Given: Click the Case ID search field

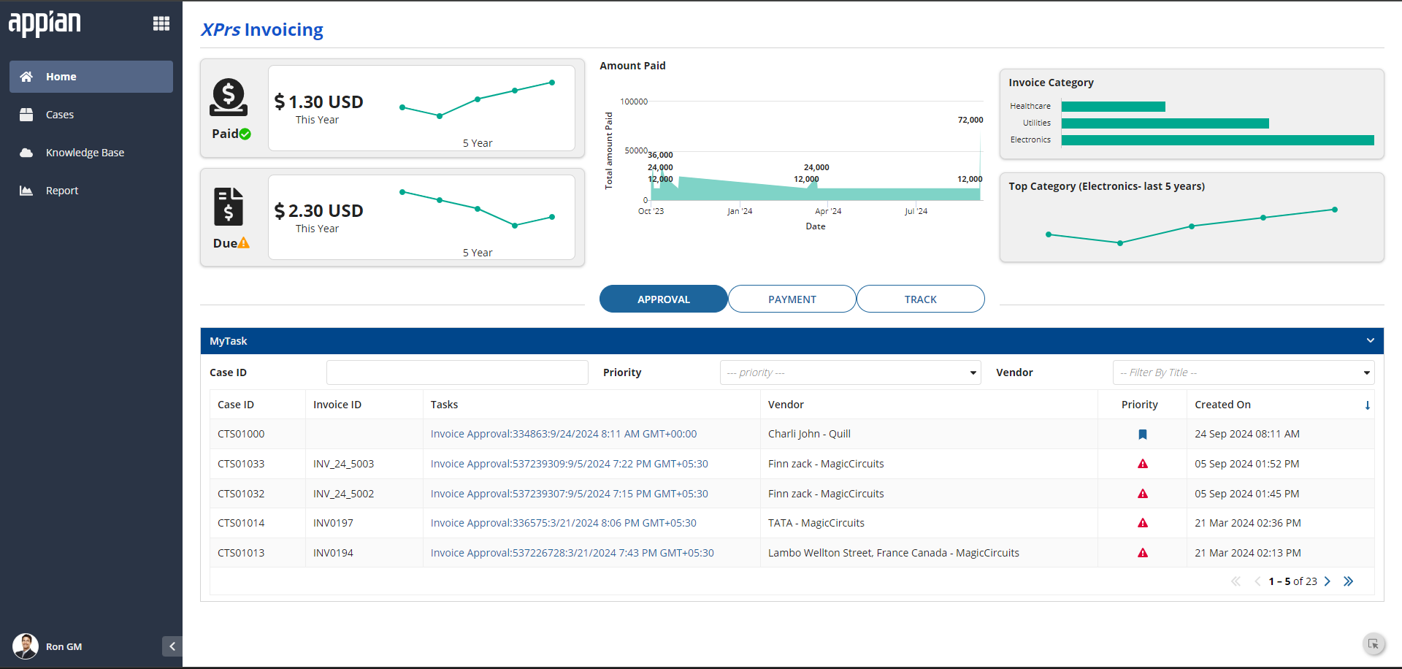Looking at the screenshot, I should (x=457, y=372).
